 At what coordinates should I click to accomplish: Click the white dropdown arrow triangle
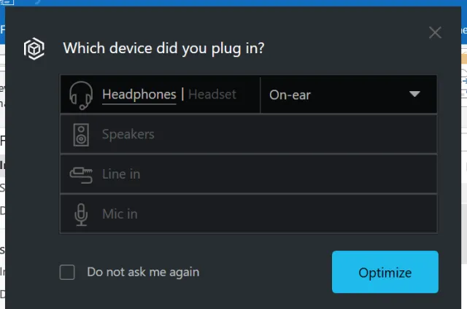pyautogui.click(x=414, y=95)
